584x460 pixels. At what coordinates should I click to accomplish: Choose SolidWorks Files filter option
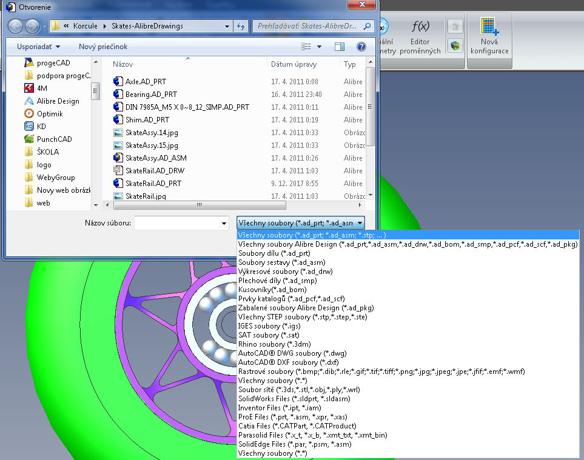408,399
